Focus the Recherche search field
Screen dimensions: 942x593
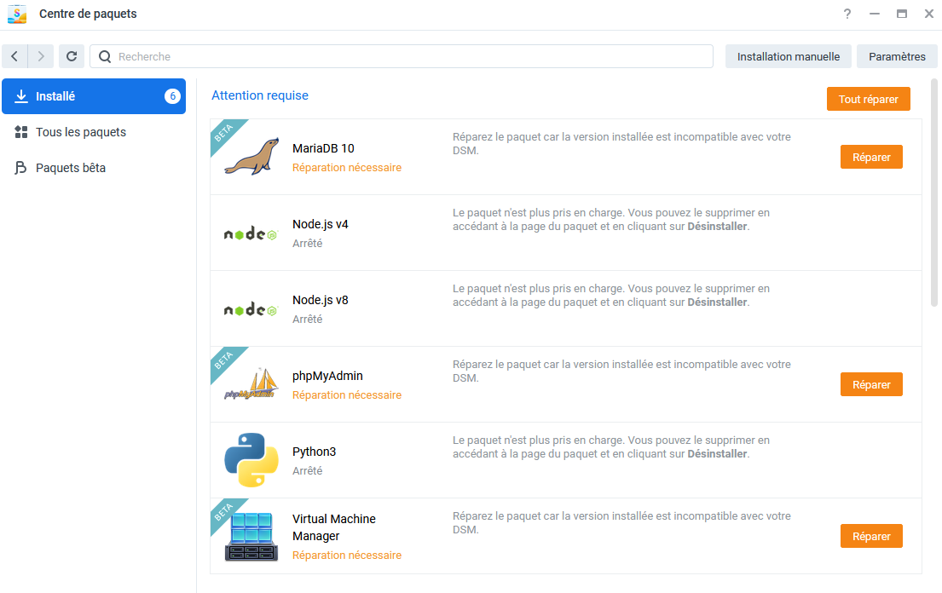coord(402,56)
